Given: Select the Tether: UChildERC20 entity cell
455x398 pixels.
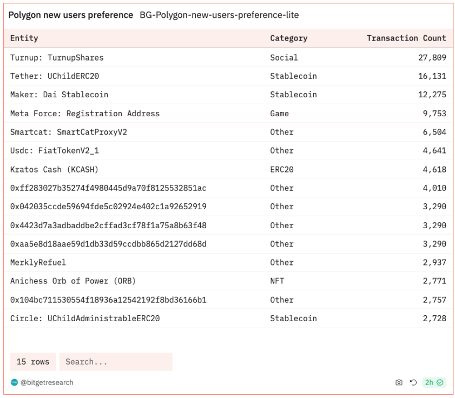Looking at the screenshot, I should [55, 76].
